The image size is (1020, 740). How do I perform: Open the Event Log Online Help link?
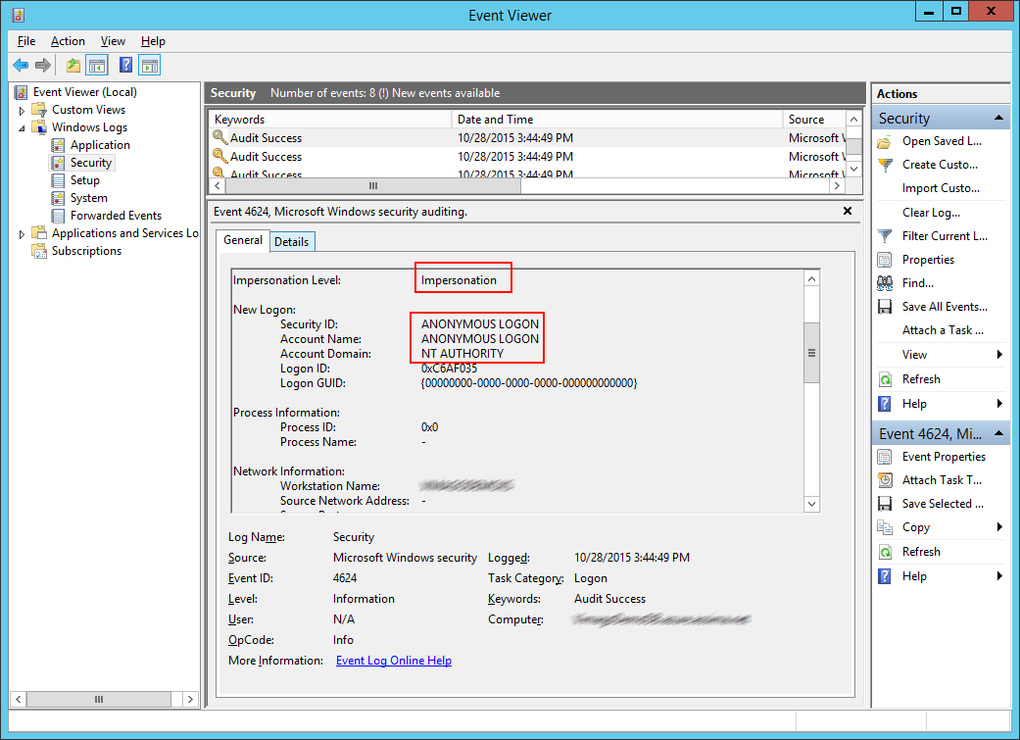394,661
